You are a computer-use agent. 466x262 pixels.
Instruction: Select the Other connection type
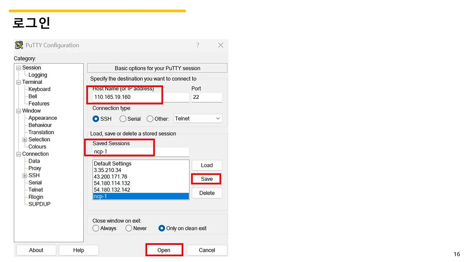pyautogui.click(x=150, y=119)
